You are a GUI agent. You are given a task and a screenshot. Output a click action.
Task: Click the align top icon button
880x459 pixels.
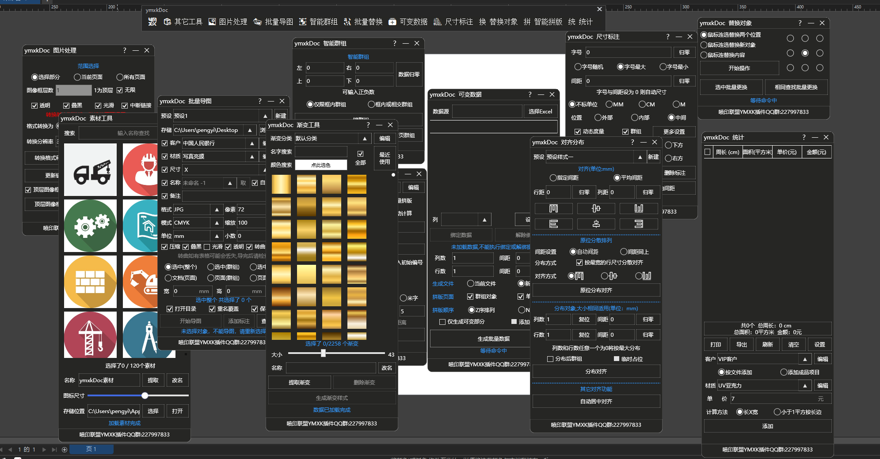point(553,208)
